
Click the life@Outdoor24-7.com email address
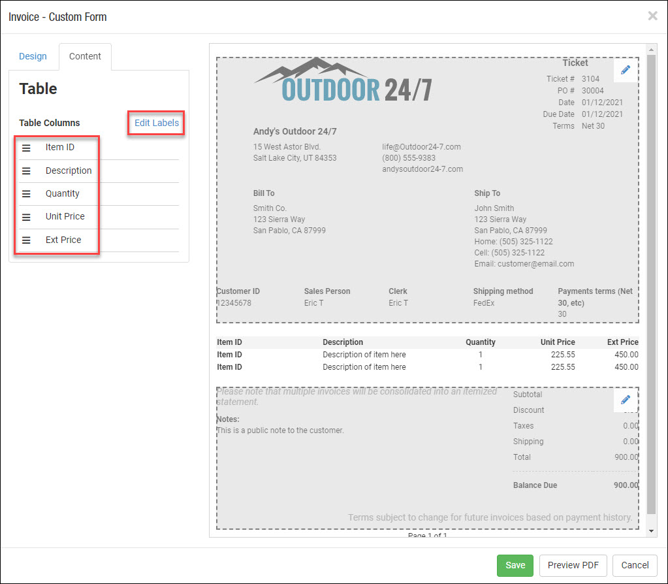[421, 147]
